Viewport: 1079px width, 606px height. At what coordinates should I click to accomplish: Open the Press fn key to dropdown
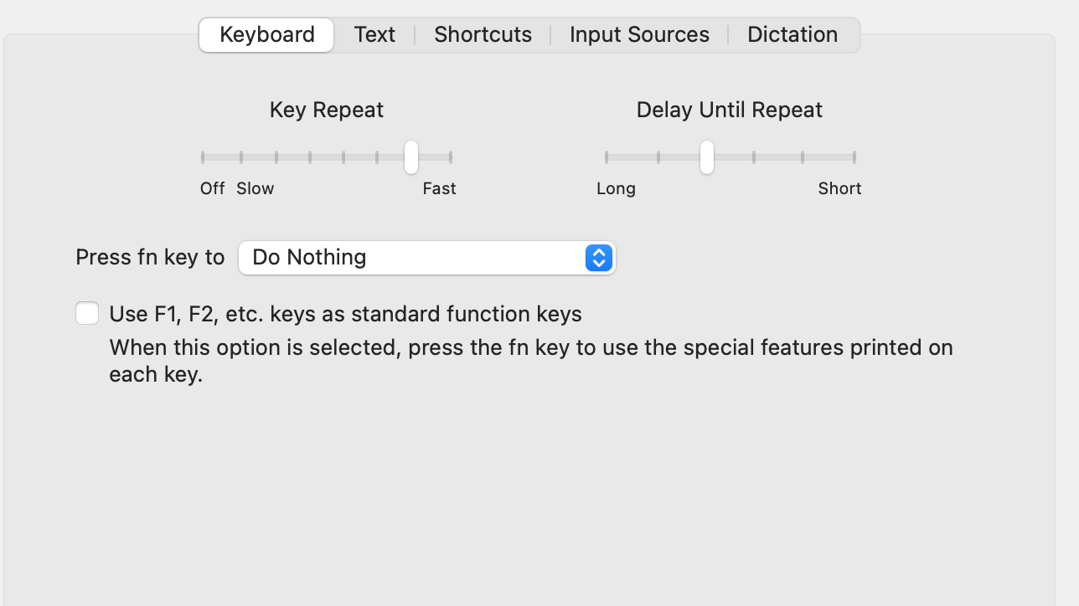pos(426,257)
